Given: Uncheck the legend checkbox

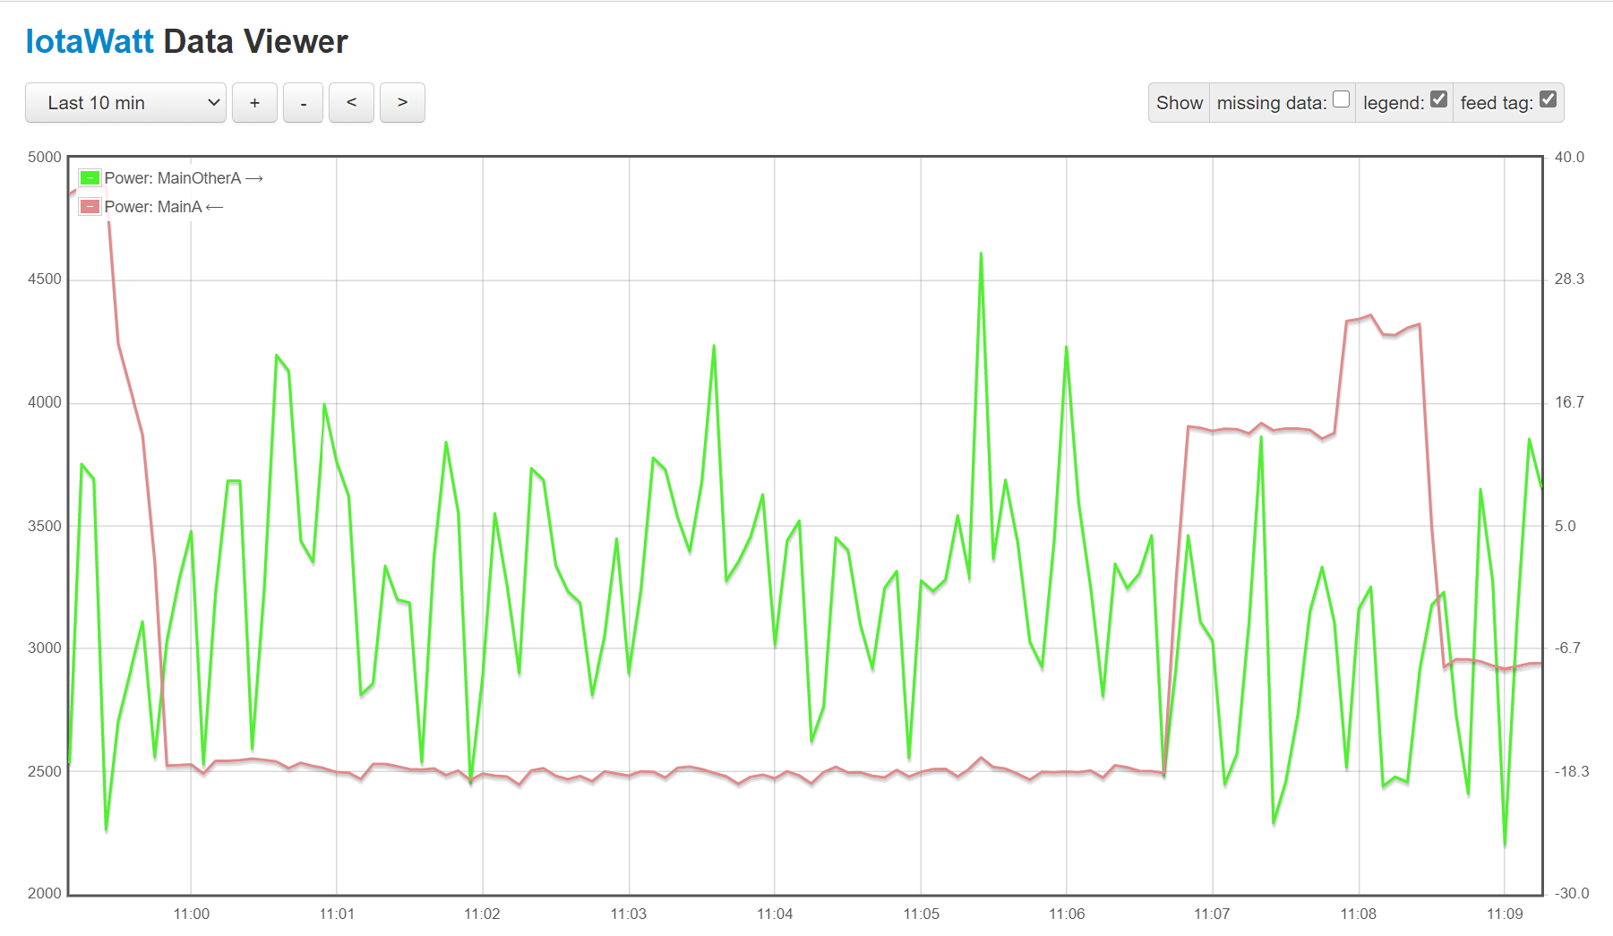Looking at the screenshot, I should tap(1438, 99).
